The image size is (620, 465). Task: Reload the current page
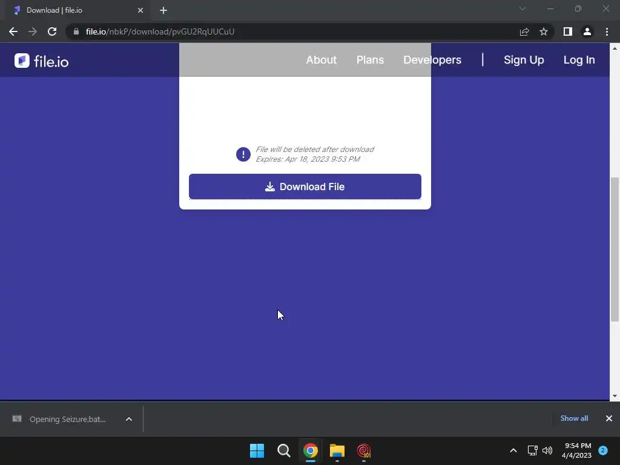52,31
